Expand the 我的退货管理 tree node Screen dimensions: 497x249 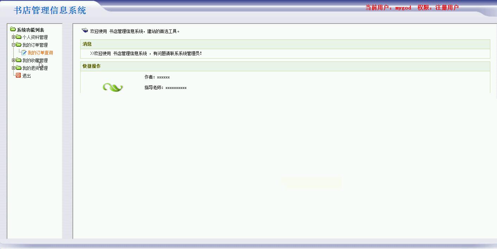(x=13, y=68)
